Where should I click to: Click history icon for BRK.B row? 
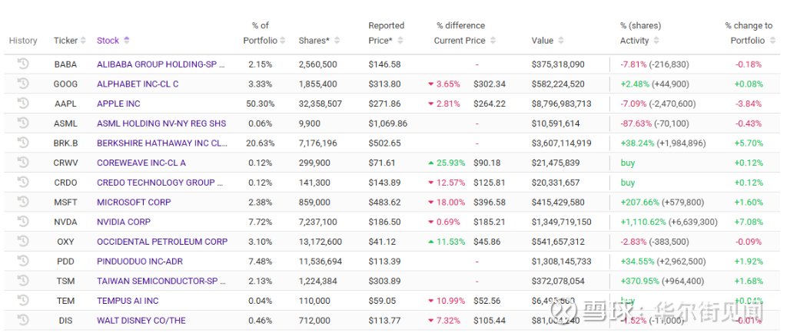[23, 143]
